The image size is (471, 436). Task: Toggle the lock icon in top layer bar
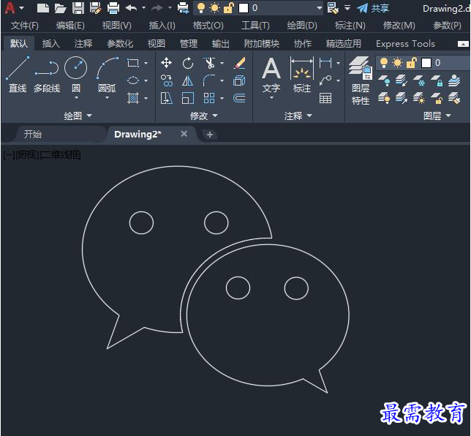pos(229,8)
